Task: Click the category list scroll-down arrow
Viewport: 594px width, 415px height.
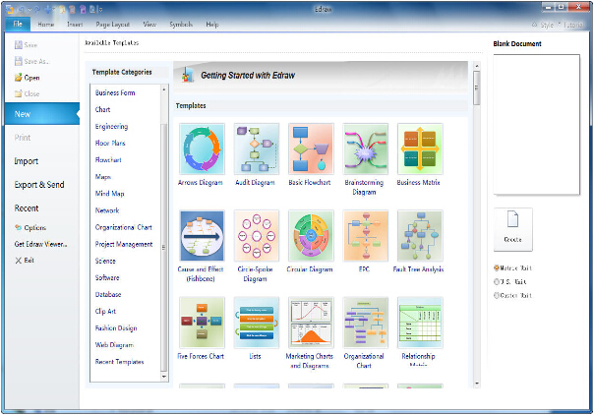Action: click(x=164, y=377)
